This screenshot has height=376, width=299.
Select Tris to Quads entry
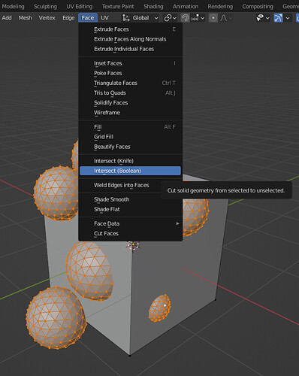coord(130,92)
